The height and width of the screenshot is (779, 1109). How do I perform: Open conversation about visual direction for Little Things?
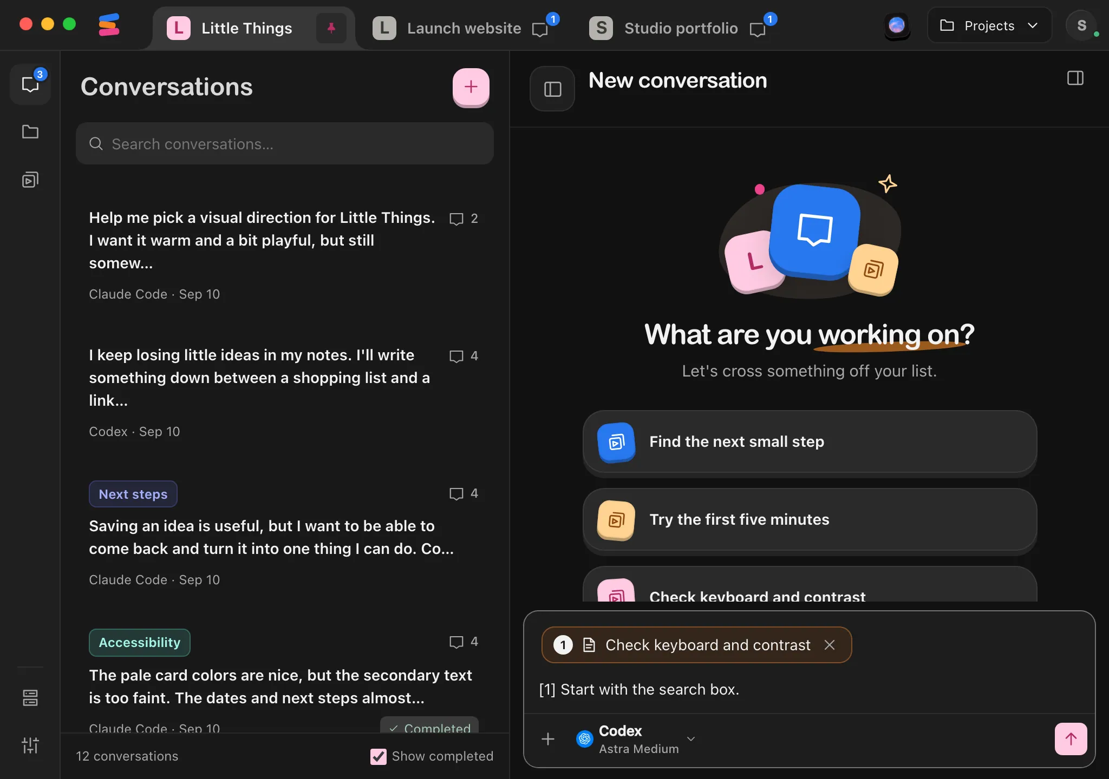285,255
